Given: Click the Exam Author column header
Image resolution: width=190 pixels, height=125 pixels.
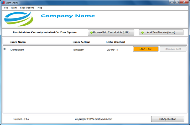Looking at the screenshot, I should click(x=81, y=42).
